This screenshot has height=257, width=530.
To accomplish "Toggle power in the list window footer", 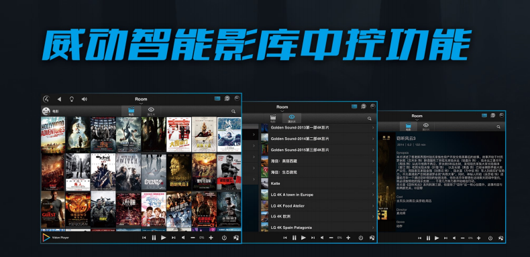I will point(361,238).
